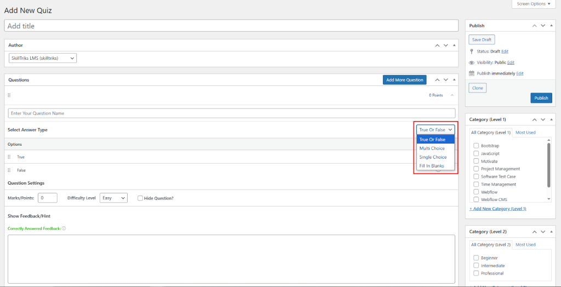561x287 pixels.
Task: Move the Category (Level 1) panel up
Action: 534,119
